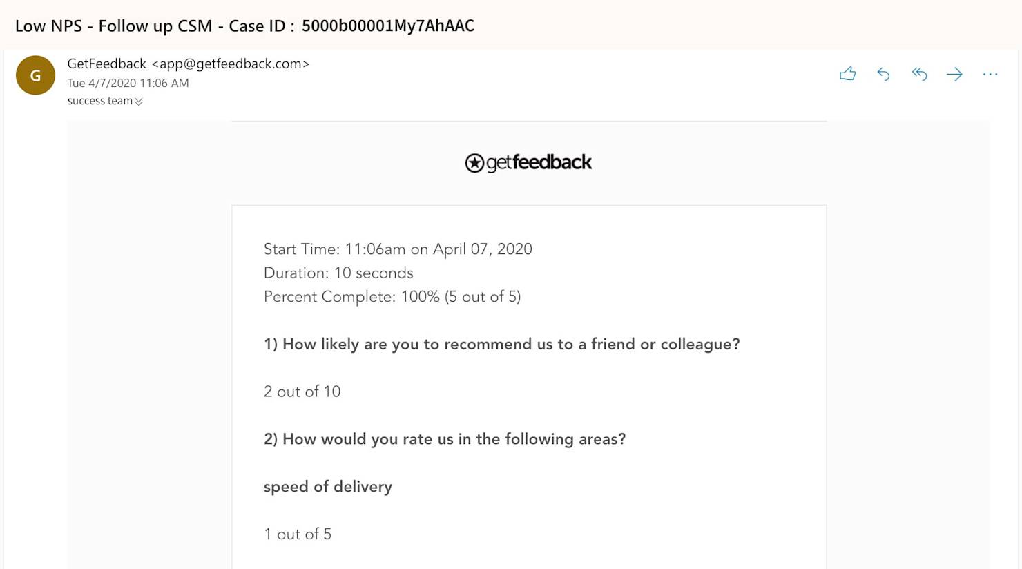Viewport: 1022px width, 569px height.
Task: Open the GetFeedback sender name contact card
Action: 107,64
